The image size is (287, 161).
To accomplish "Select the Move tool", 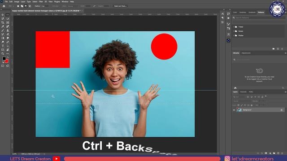I will pos(3,15).
